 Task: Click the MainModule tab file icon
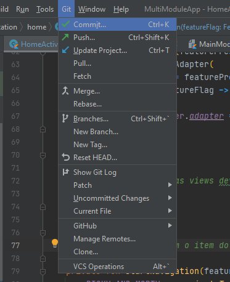tap(192, 44)
